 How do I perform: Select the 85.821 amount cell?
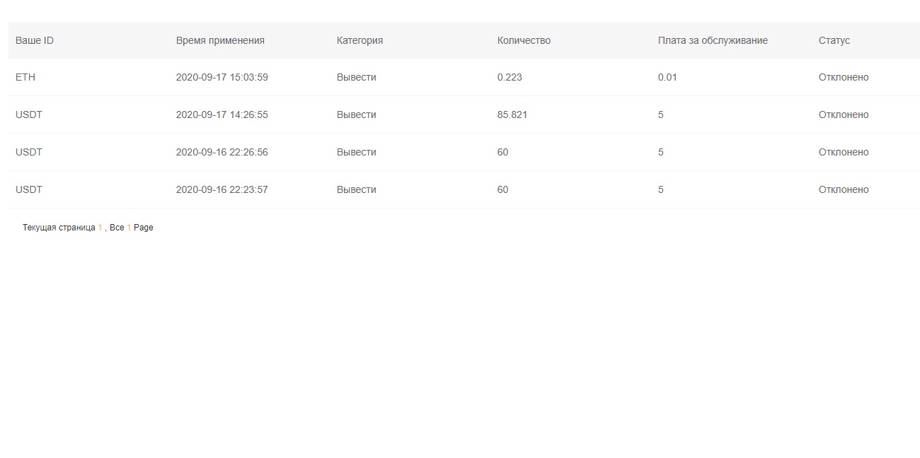click(512, 114)
